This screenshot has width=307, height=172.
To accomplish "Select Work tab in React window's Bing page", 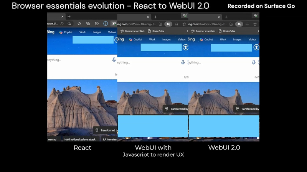I will (83, 32).
